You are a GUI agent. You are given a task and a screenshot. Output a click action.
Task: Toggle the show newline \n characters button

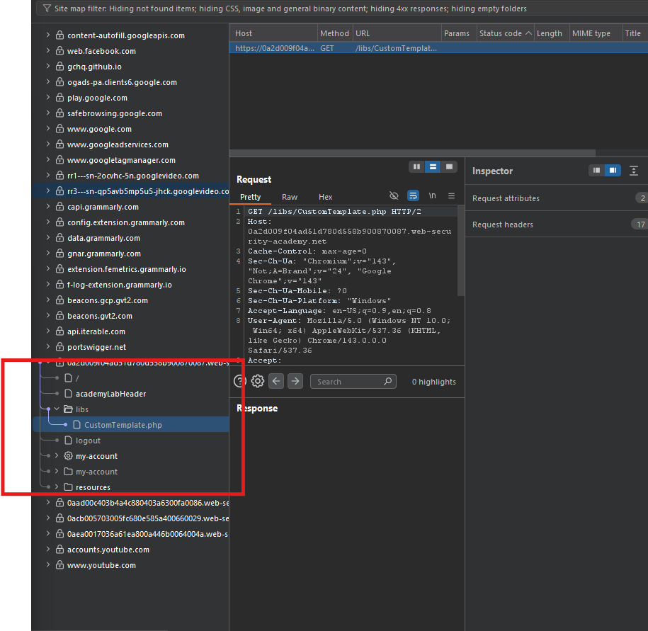click(432, 195)
